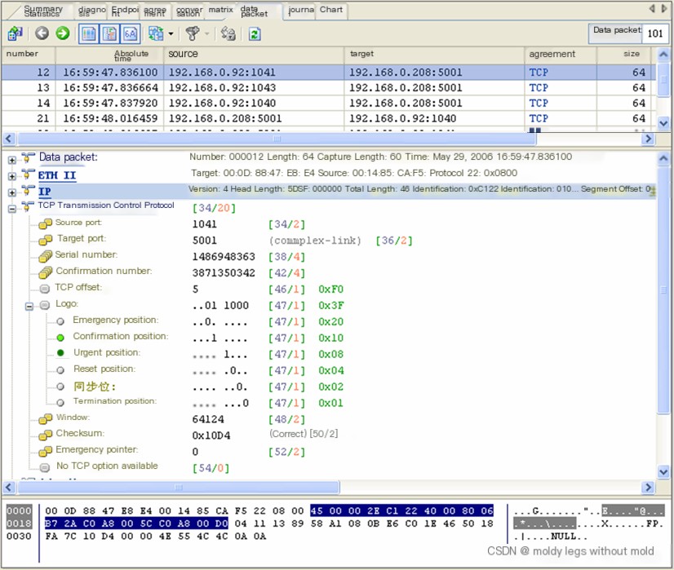Screen dimensions: 674x570
Task: Switch to the Chart tab
Action: (x=331, y=10)
